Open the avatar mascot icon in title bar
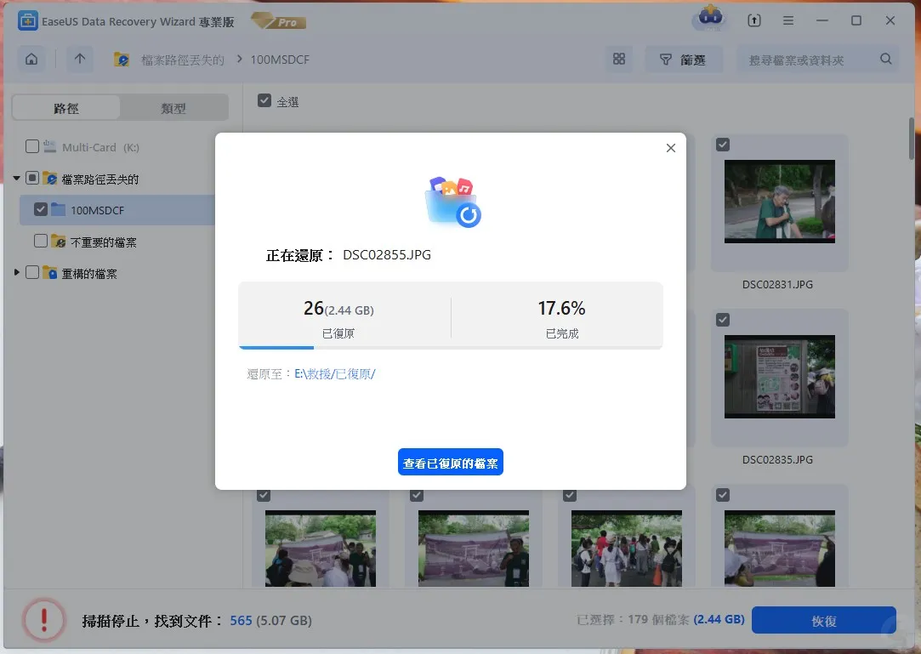 click(710, 18)
